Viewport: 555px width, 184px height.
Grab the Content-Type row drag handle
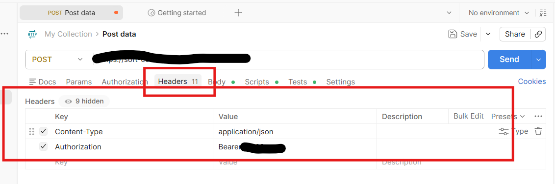(31, 131)
